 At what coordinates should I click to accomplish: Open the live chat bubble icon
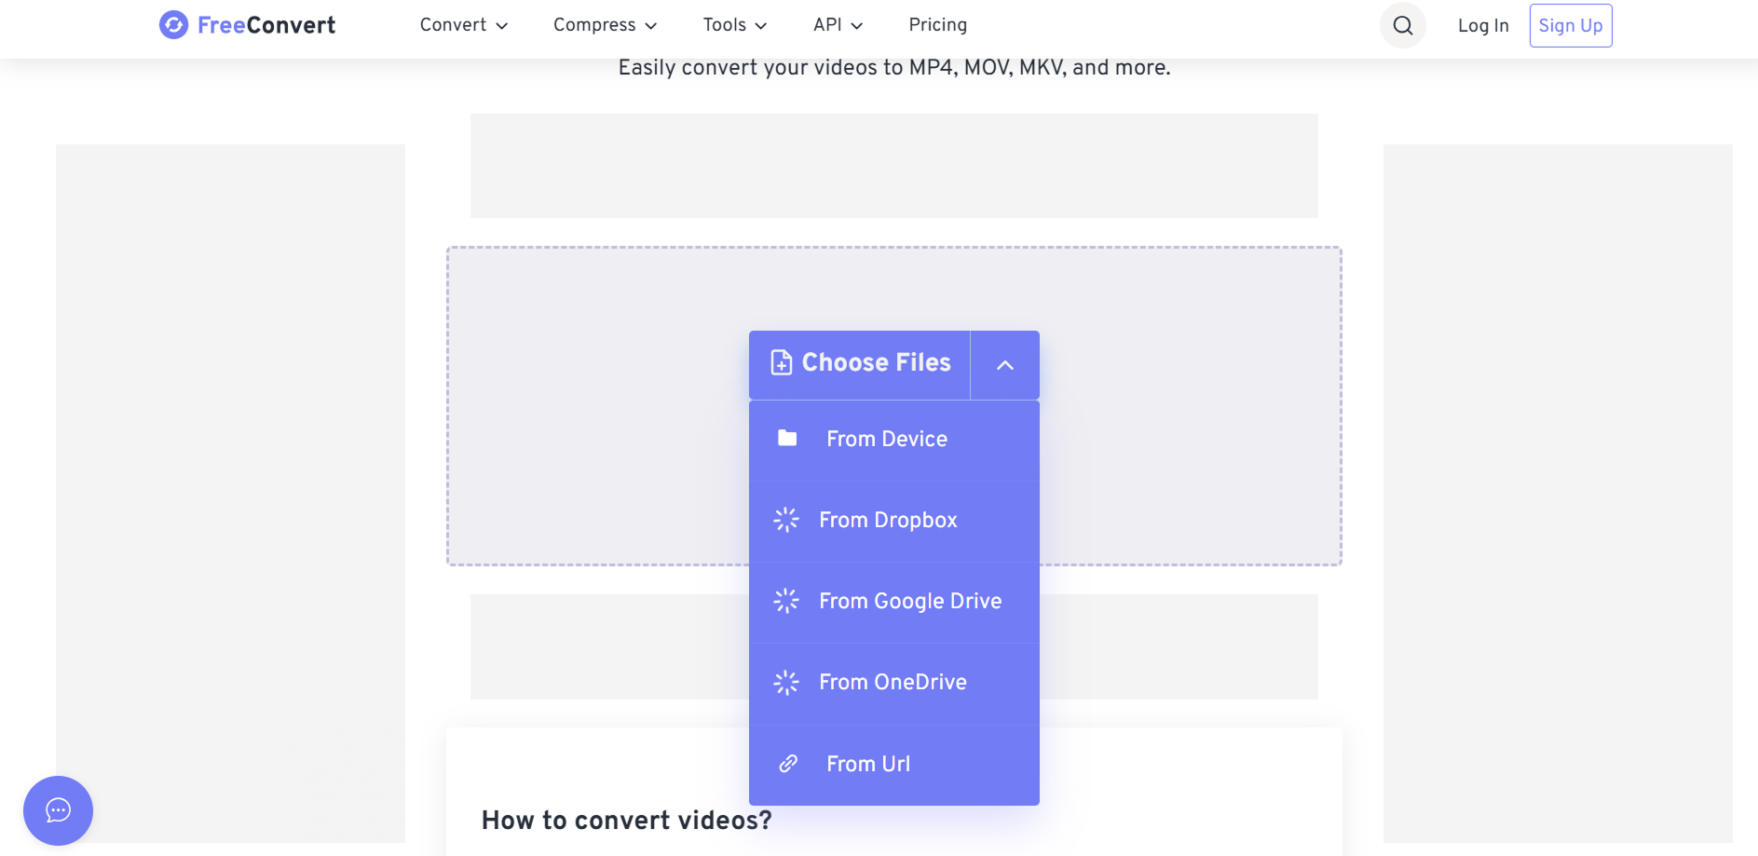pyautogui.click(x=58, y=810)
